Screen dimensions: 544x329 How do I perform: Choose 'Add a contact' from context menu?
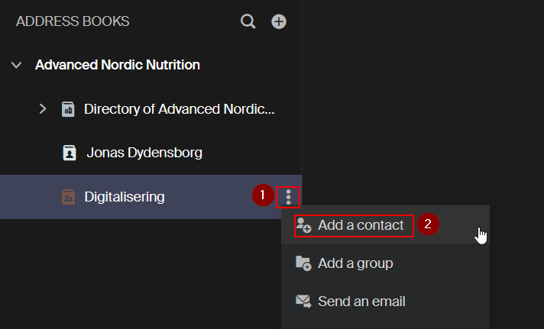[361, 225]
